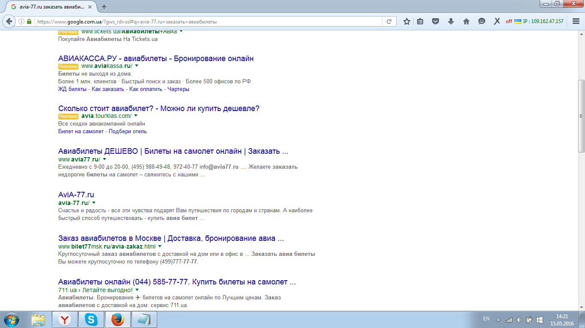Click the scrollbar up arrow
This screenshot has width=585, height=328.
(581, 34)
